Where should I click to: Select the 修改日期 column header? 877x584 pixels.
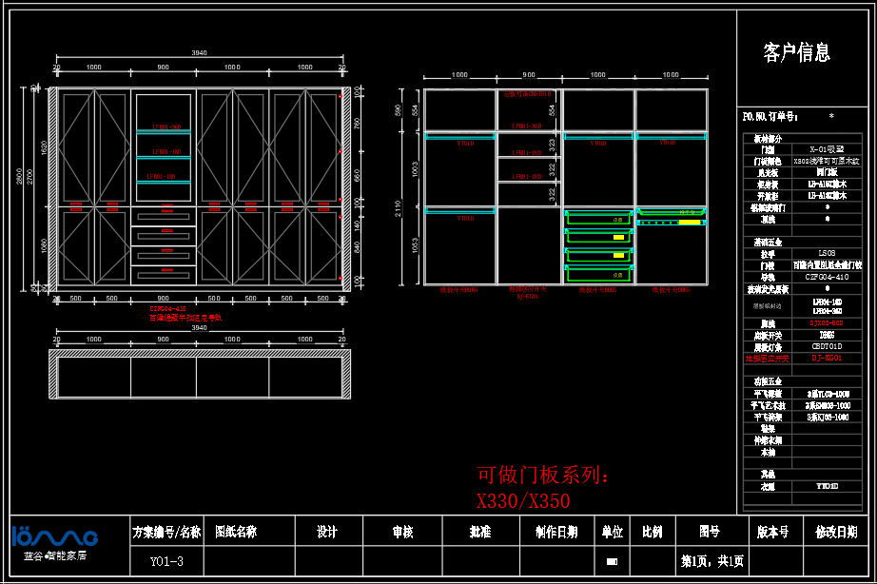pos(835,532)
